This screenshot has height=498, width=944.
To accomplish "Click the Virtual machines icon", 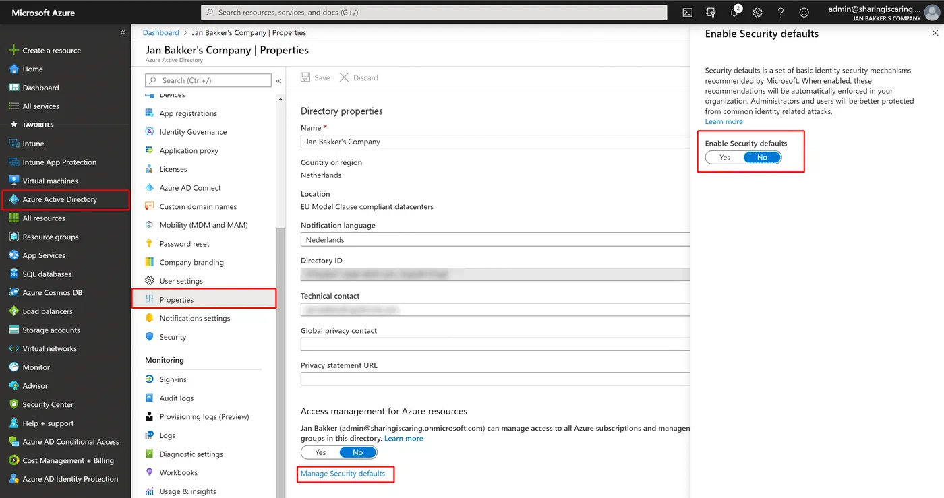I will [x=13, y=181].
